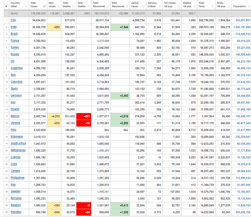Viewport: 251px width, 217px height.
Task: Open the Argentina country link
Action: click(17, 68)
